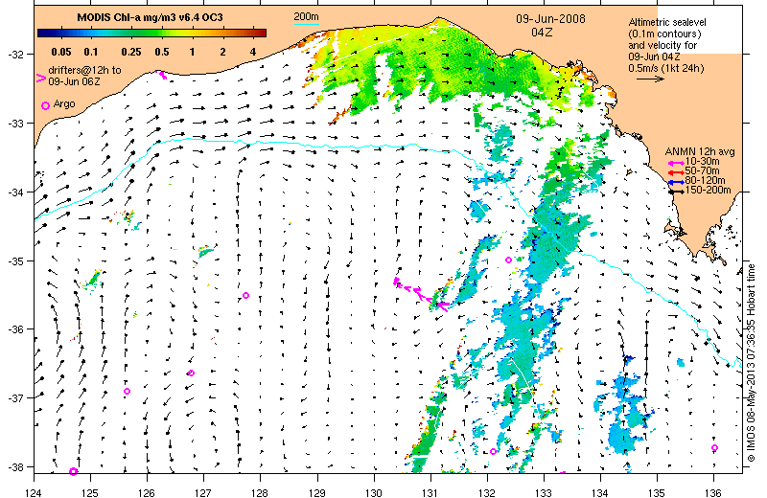Click the "134" longitude axis label

[x=600, y=492]
